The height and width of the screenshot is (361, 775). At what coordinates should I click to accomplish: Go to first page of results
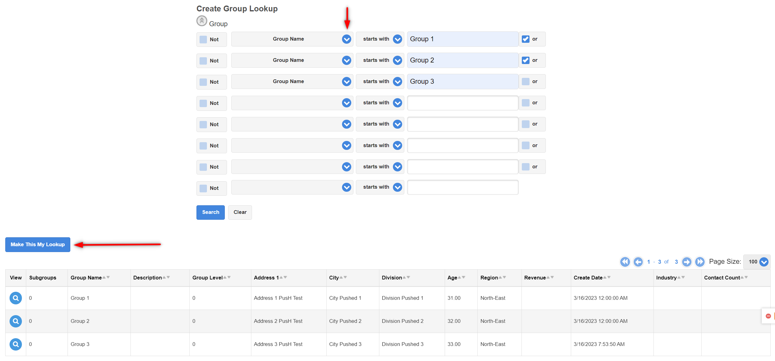pyautogui.click(x=625, y=262)
